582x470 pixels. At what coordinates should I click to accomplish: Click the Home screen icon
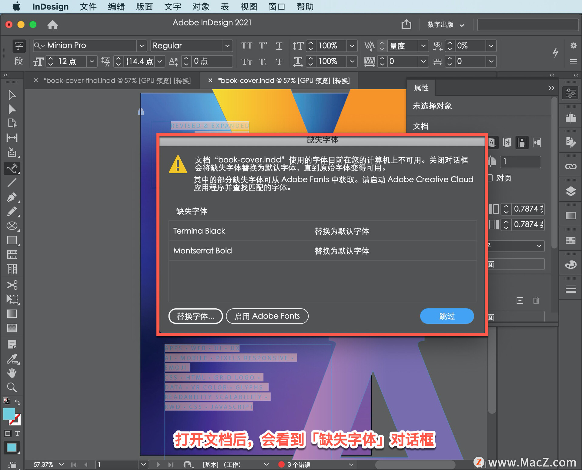(53, 25)
